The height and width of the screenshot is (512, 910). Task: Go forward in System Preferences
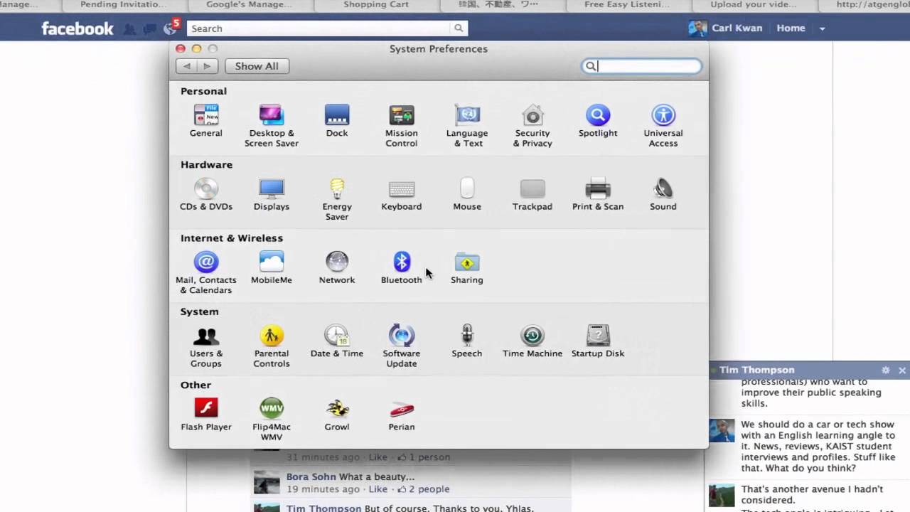tap(207, 66)
